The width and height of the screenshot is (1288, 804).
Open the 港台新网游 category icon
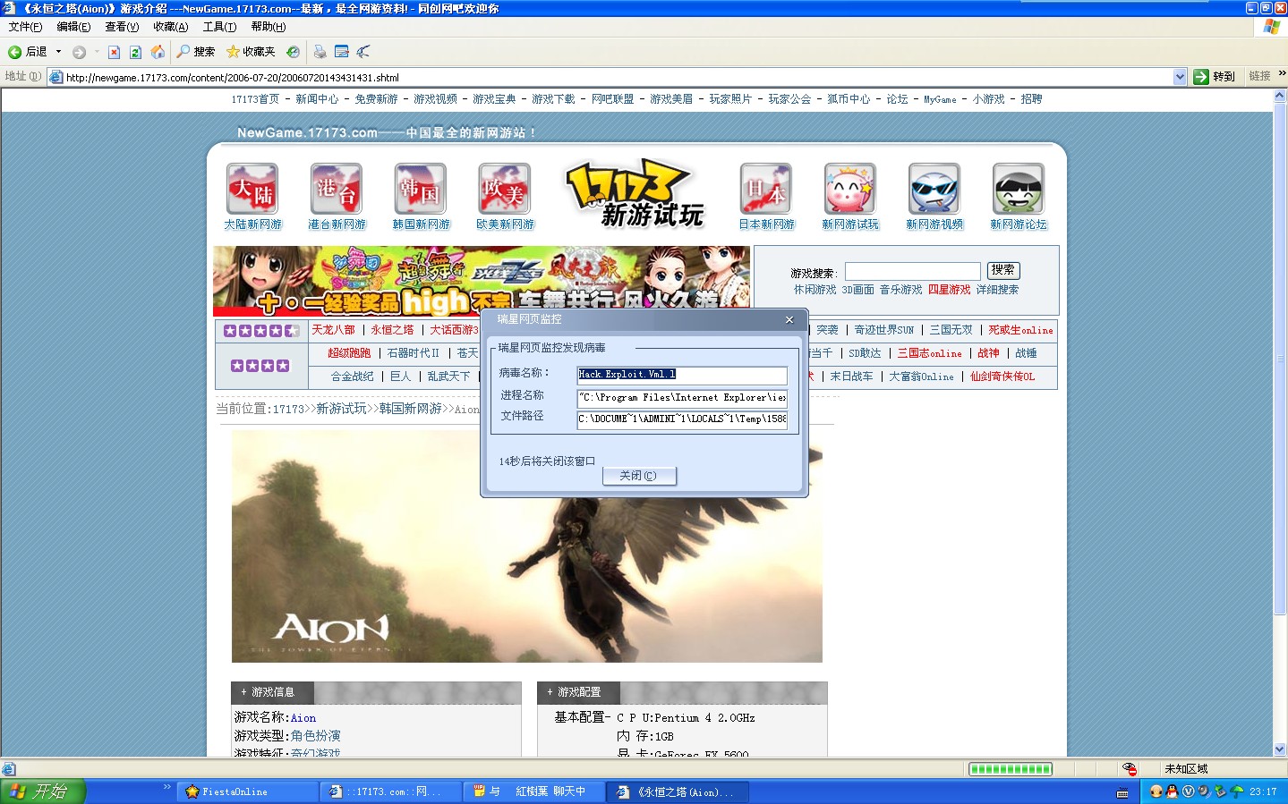337,189
